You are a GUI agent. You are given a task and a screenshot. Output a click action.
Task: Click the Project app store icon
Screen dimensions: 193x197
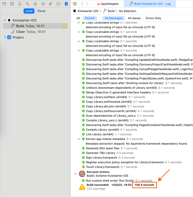pyautogui.click(x=9, y=37)
